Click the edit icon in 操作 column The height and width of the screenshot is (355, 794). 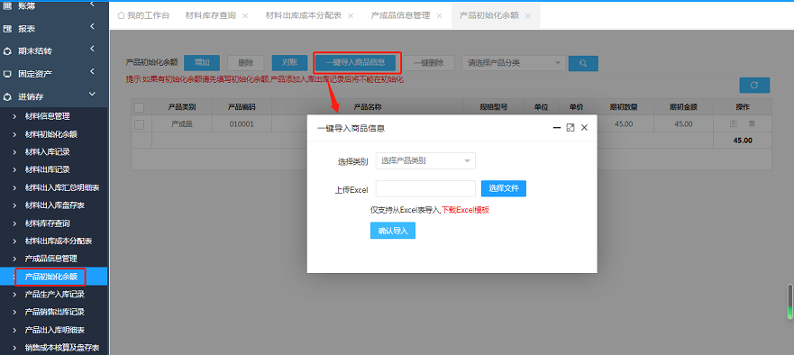click(x=733, y=123)
